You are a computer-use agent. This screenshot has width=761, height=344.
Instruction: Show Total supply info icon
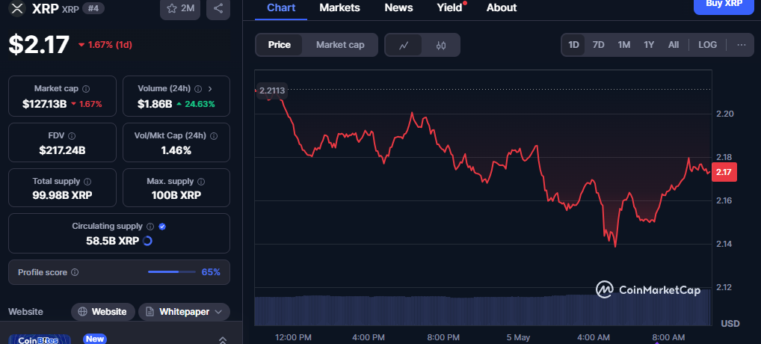87,182
